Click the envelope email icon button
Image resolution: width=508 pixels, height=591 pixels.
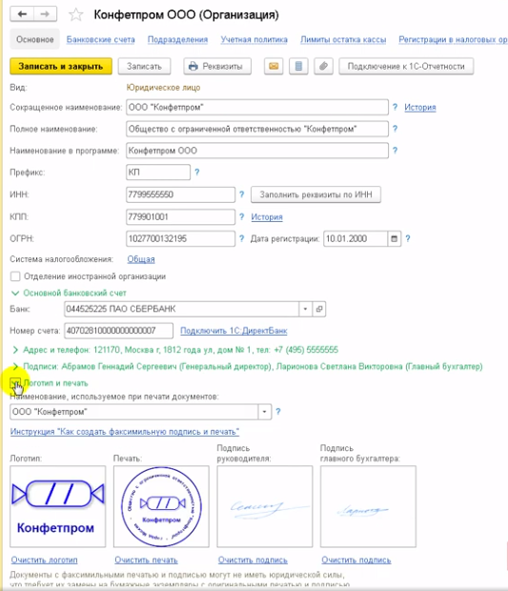tap(274, 67)
